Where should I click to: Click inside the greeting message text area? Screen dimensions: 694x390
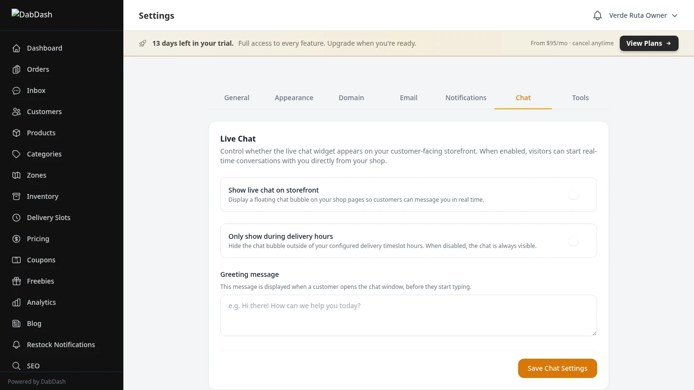tap(409, 315)
